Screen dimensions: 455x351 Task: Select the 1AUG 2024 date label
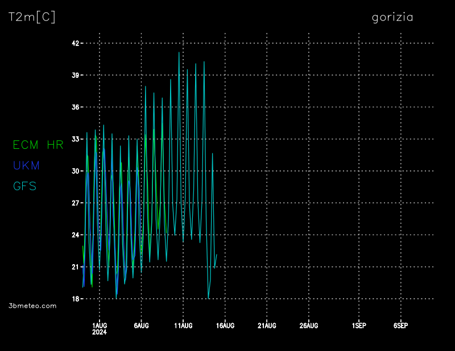(x=100, y=328)
